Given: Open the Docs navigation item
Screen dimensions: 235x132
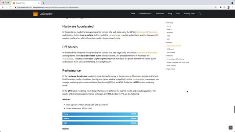Looking at the screenshot, I should pyautogui.click(x=133, y=14).
